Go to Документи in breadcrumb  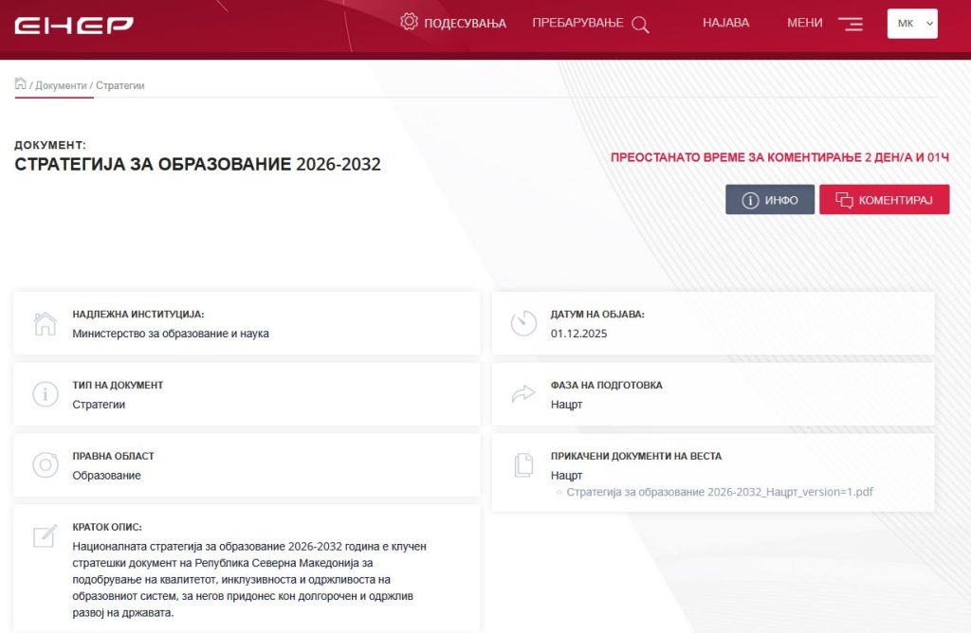point(61,85)
